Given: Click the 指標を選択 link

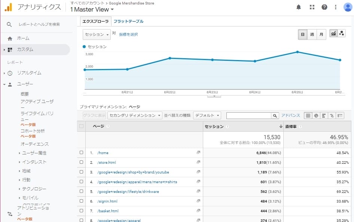Looking at the screenshot, I should [x=128, y=34].
